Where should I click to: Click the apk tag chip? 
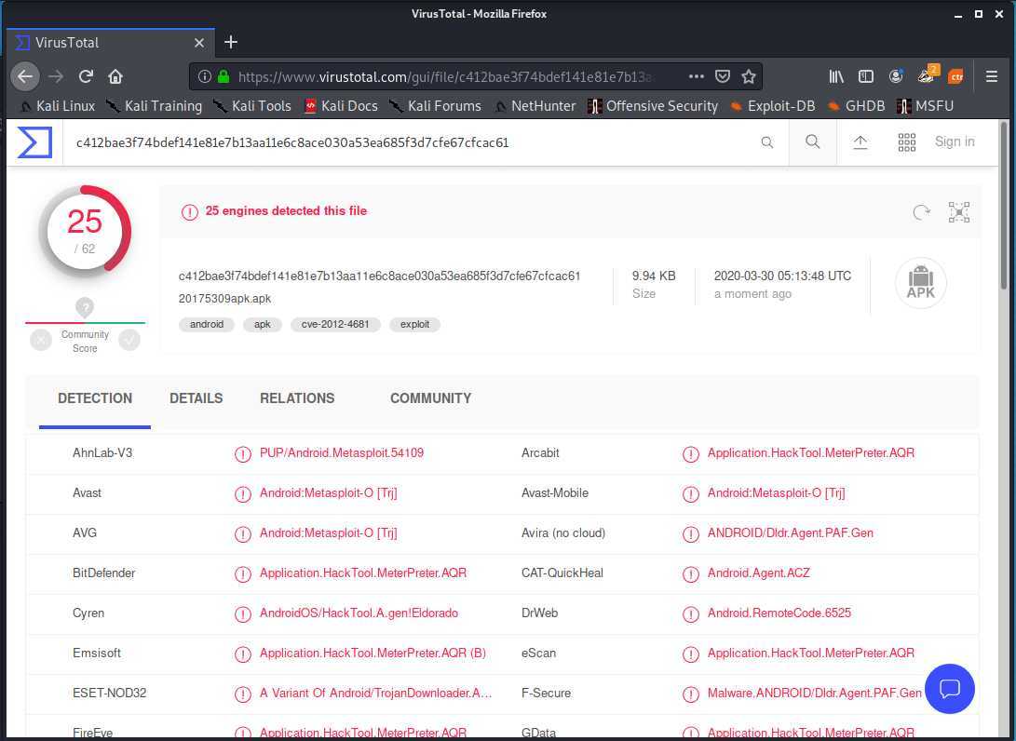pos(263,324)
